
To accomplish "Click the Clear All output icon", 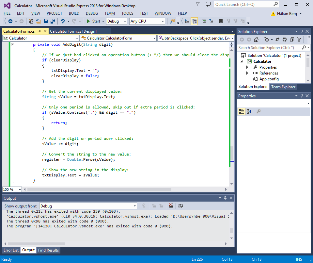I will point(171,206).
